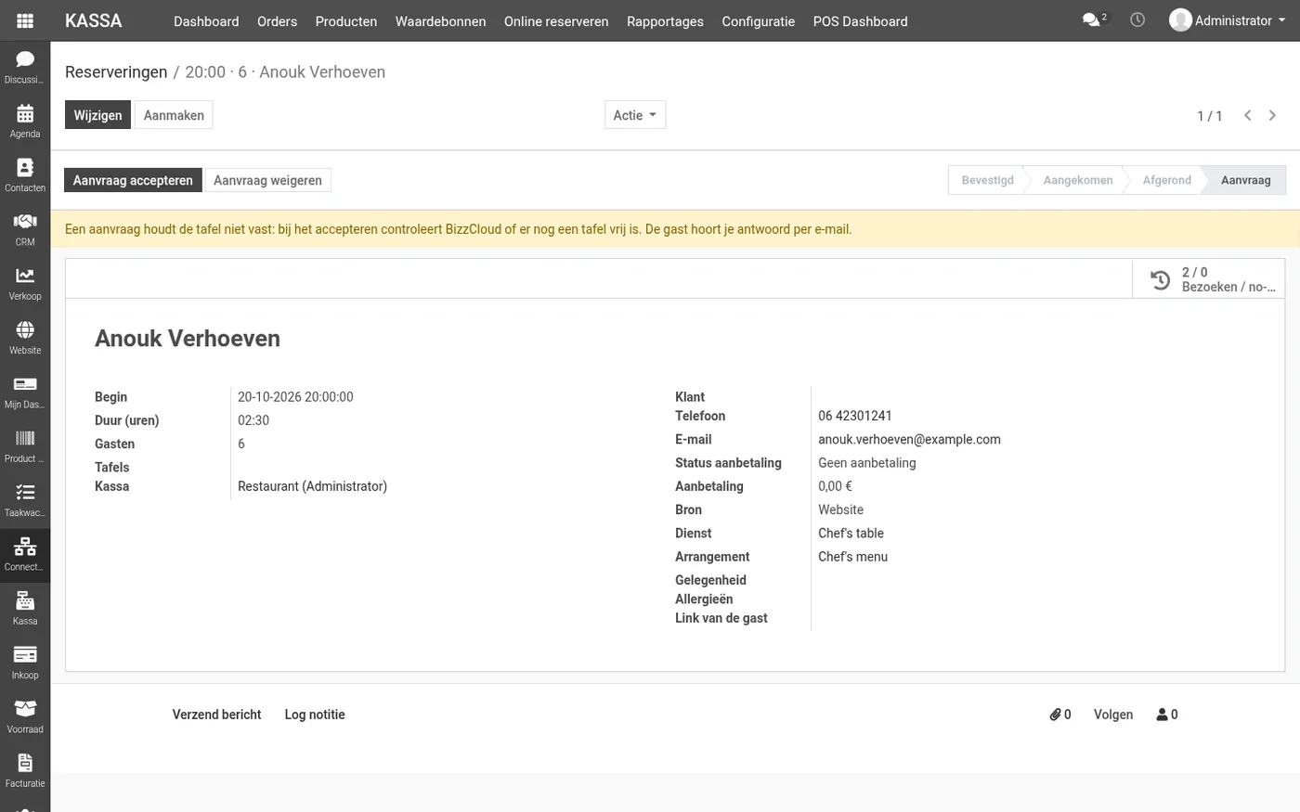Click Verzend bericht in chatter
This screenshot has height=812, width=1300.
[x=216, y=715]
